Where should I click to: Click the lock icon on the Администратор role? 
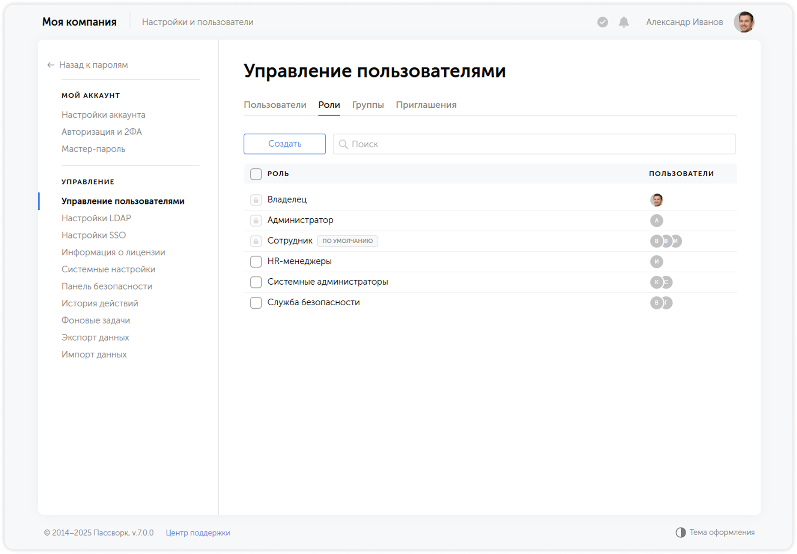[256, 221]
